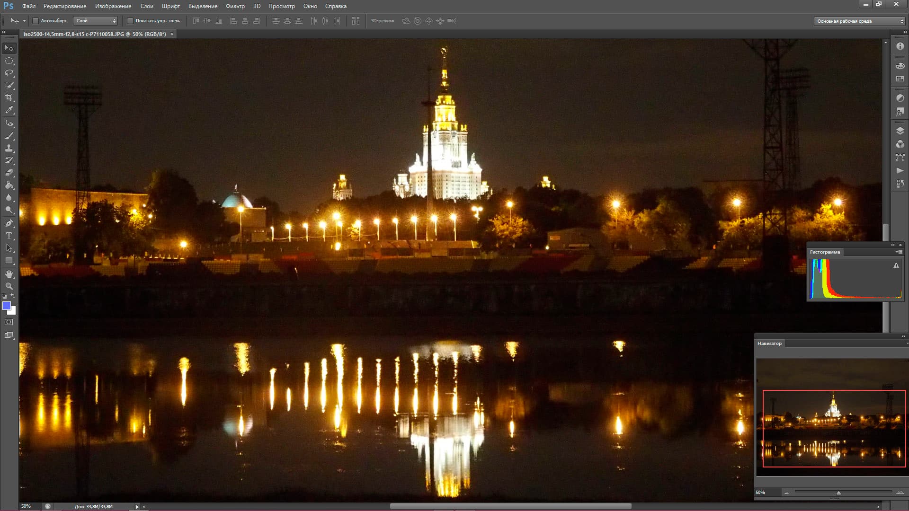Select the Eyedropper tool
Screen dimensions: 909x511
click(x=9, y=110)
